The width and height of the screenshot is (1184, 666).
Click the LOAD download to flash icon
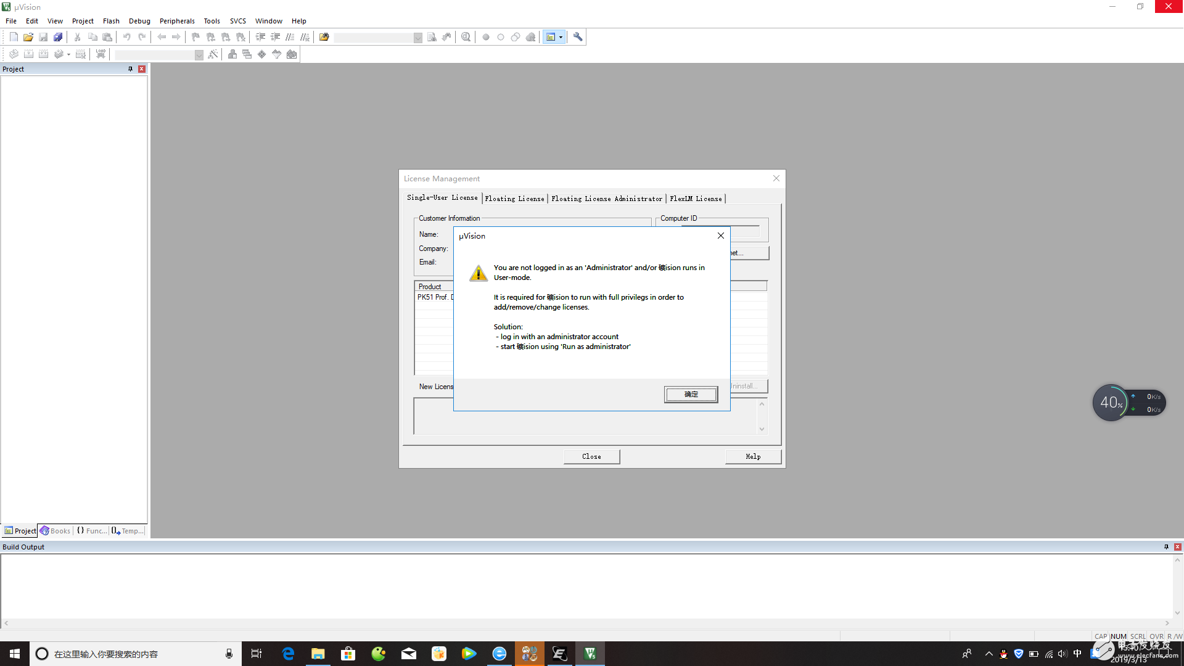point(101,54)
